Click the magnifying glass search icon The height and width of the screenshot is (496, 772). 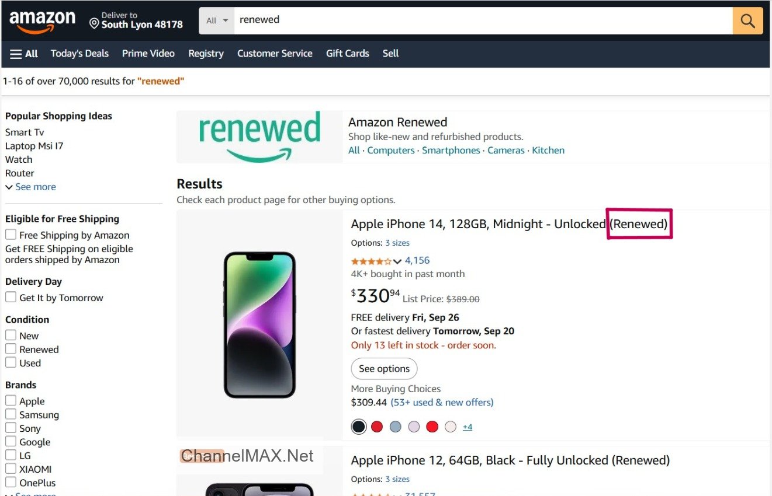pyautogui.click(x=747, y=20)
